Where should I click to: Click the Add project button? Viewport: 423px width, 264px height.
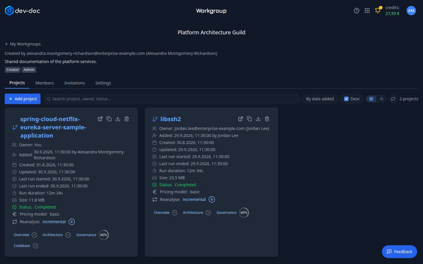pos(23,99)
